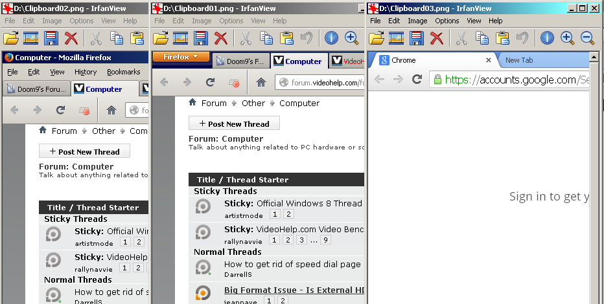
Task: Copy icon in Clipboard01 IrfanView toolbar
Action: [266, 38]
